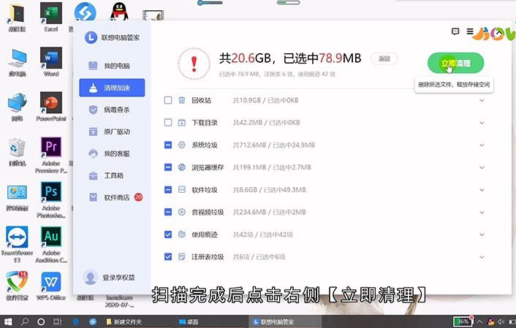
Task: Launch Edge from the taskbar
Action: tap(76, 321)
